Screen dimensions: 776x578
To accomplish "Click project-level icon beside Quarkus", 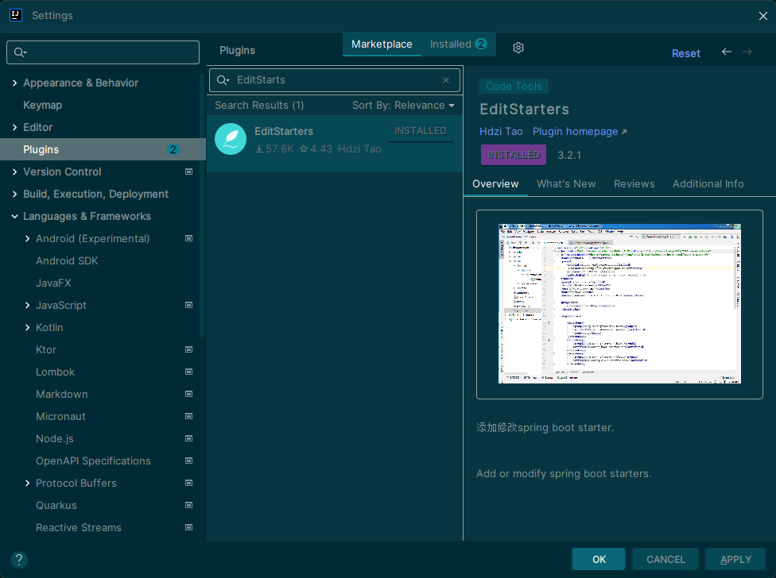I will tap(188, 505).
